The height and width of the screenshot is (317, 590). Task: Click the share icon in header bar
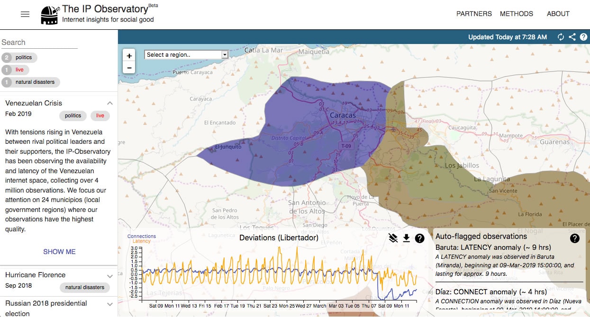tap(572, 37)
